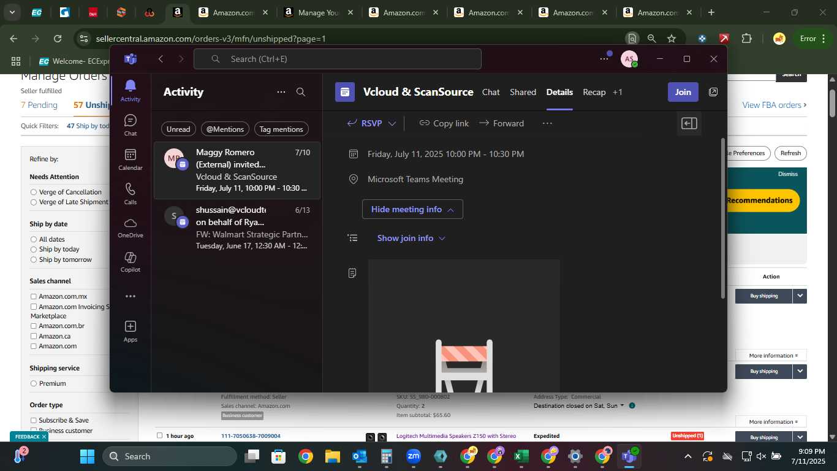Filter activity by Unread
837x471 pixels.
click(x=178, y=129)
